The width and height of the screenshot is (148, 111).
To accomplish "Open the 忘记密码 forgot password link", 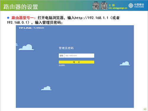I will [x=62, y=65].
